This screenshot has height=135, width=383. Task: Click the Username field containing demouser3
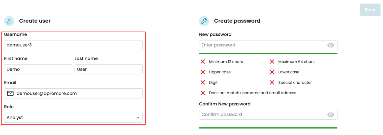pyautogui.click(x=73, y=45)
